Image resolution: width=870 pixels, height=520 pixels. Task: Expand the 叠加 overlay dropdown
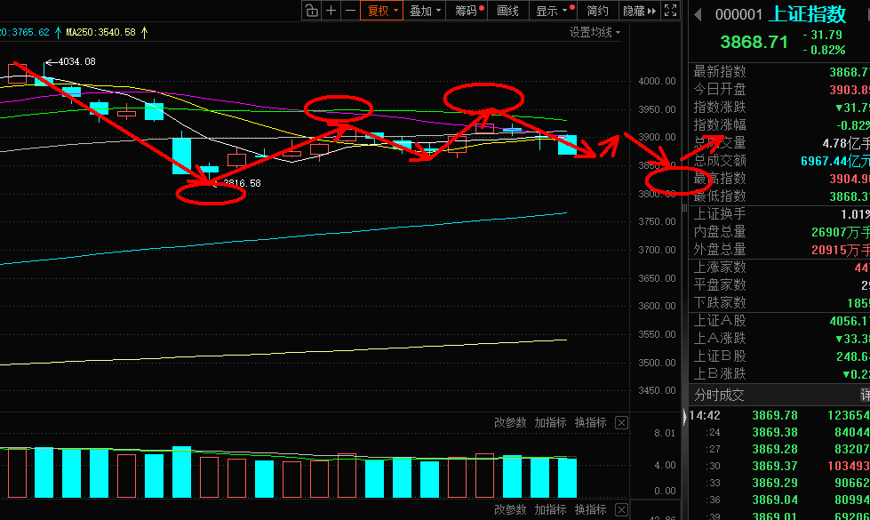(426, 11)
